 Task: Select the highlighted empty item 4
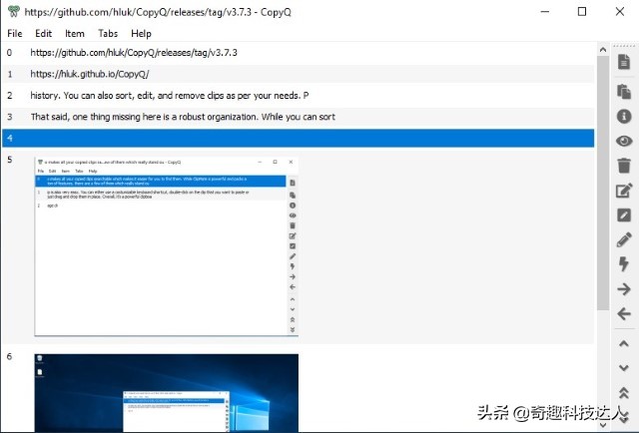click(x=298, y=138)
